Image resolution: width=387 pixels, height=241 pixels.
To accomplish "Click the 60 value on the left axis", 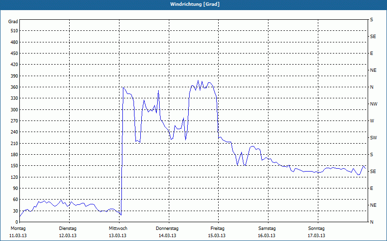I will pyautogui.click(x=15, y=200).
